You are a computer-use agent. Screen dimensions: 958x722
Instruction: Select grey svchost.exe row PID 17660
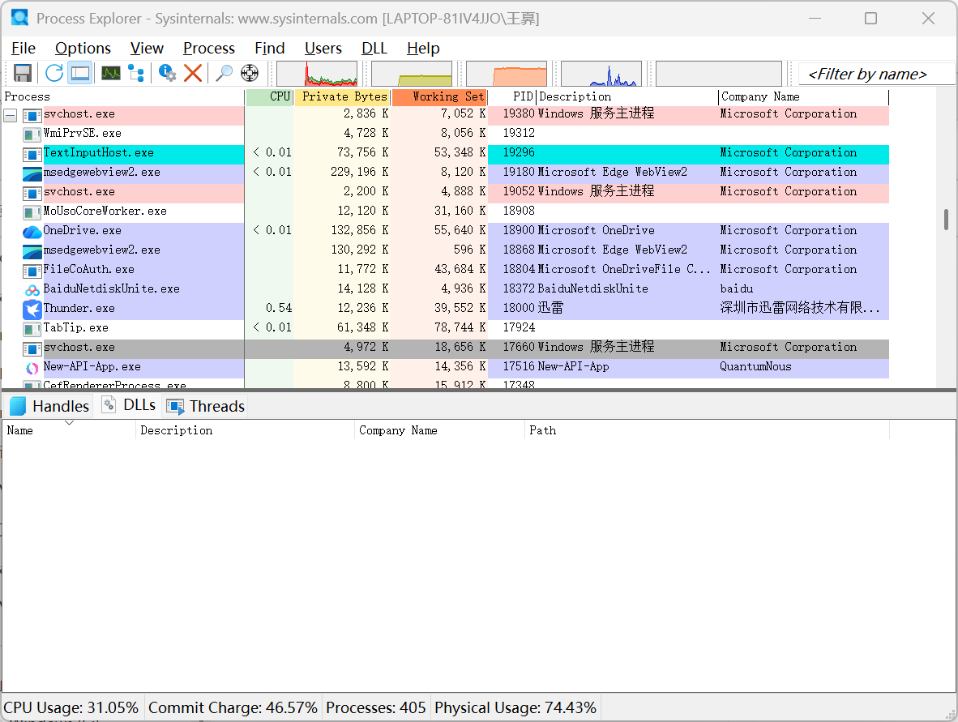coord(446,347)
